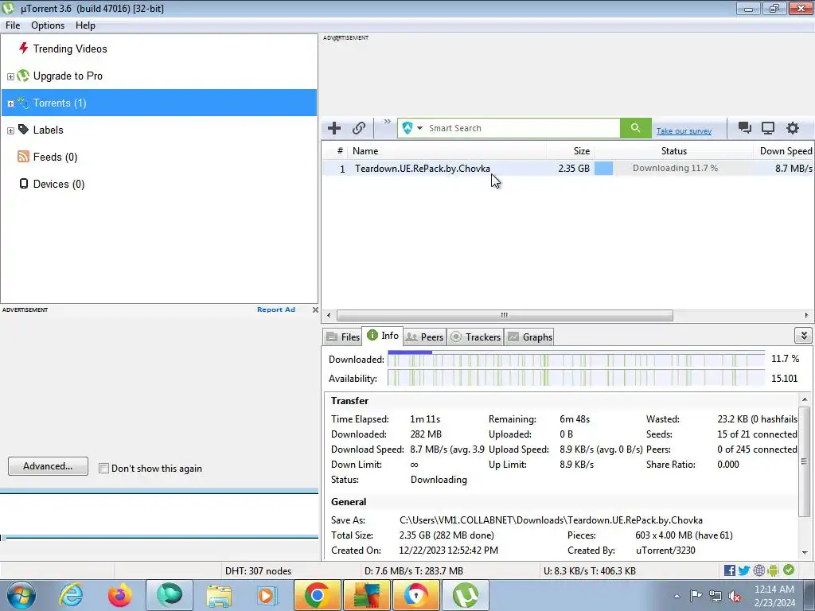
Task: Click the Downloading 11.7 % progress bar
Action: pos(673,168)
